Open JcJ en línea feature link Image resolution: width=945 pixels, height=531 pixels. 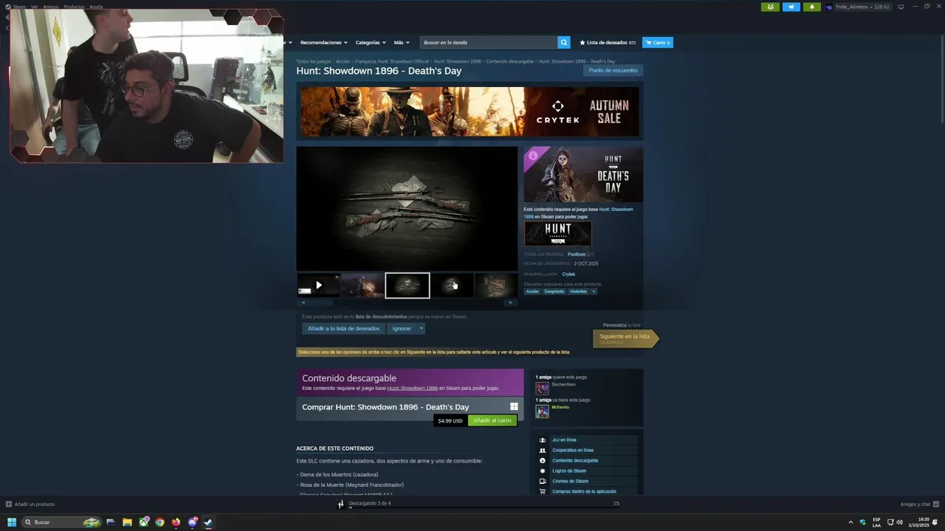coord(564,440)
